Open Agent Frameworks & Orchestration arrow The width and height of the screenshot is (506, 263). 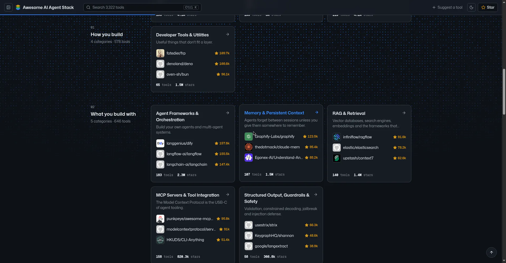coord(228,113)
